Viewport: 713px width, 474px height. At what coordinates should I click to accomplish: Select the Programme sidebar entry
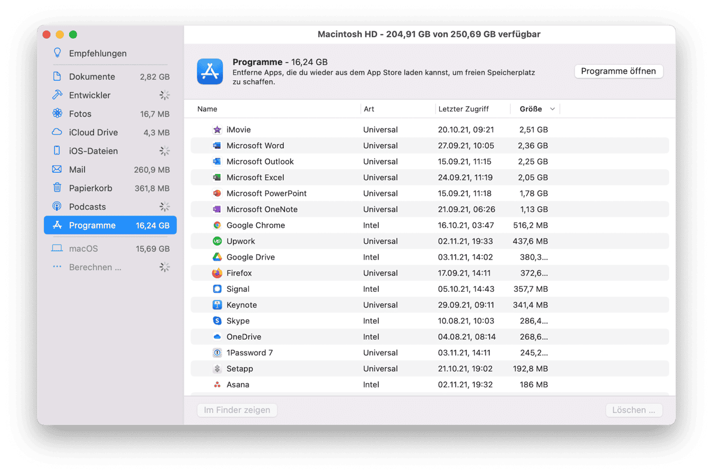click(110, 225)
